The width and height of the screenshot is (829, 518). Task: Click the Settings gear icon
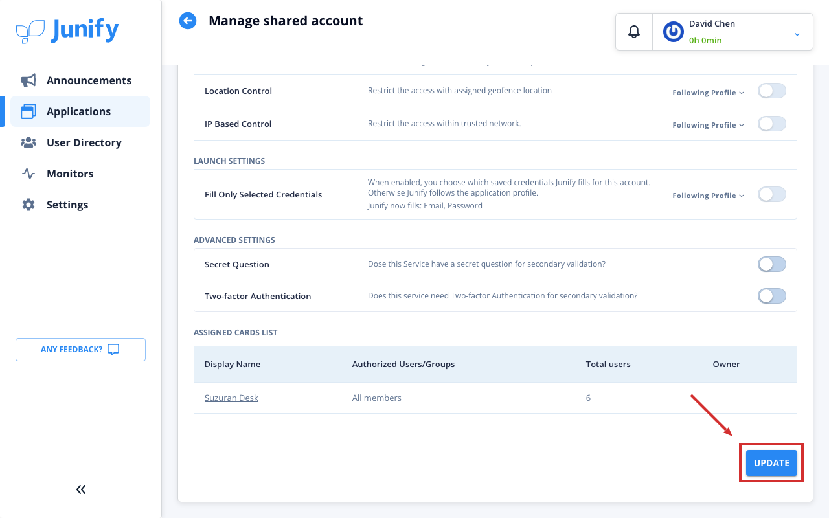click(28, 205)
